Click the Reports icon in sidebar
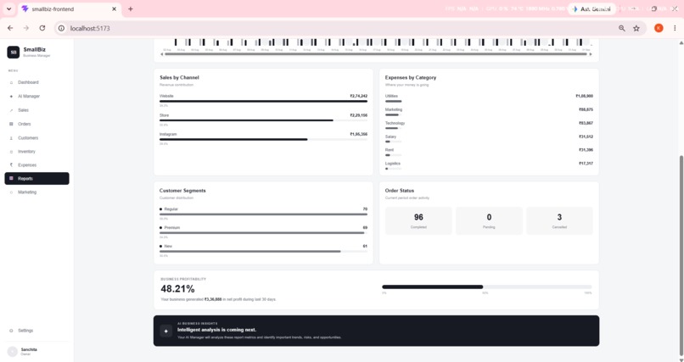This screenshot has width=684, height=362. (x=11, y=179)
